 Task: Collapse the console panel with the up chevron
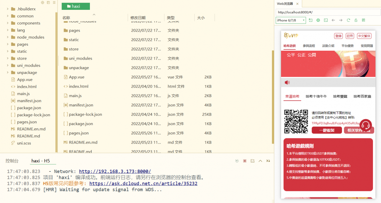pos(260,161)
